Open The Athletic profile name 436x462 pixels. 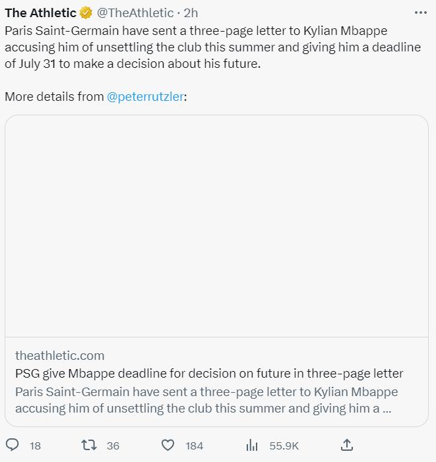(x=40, y=13)
